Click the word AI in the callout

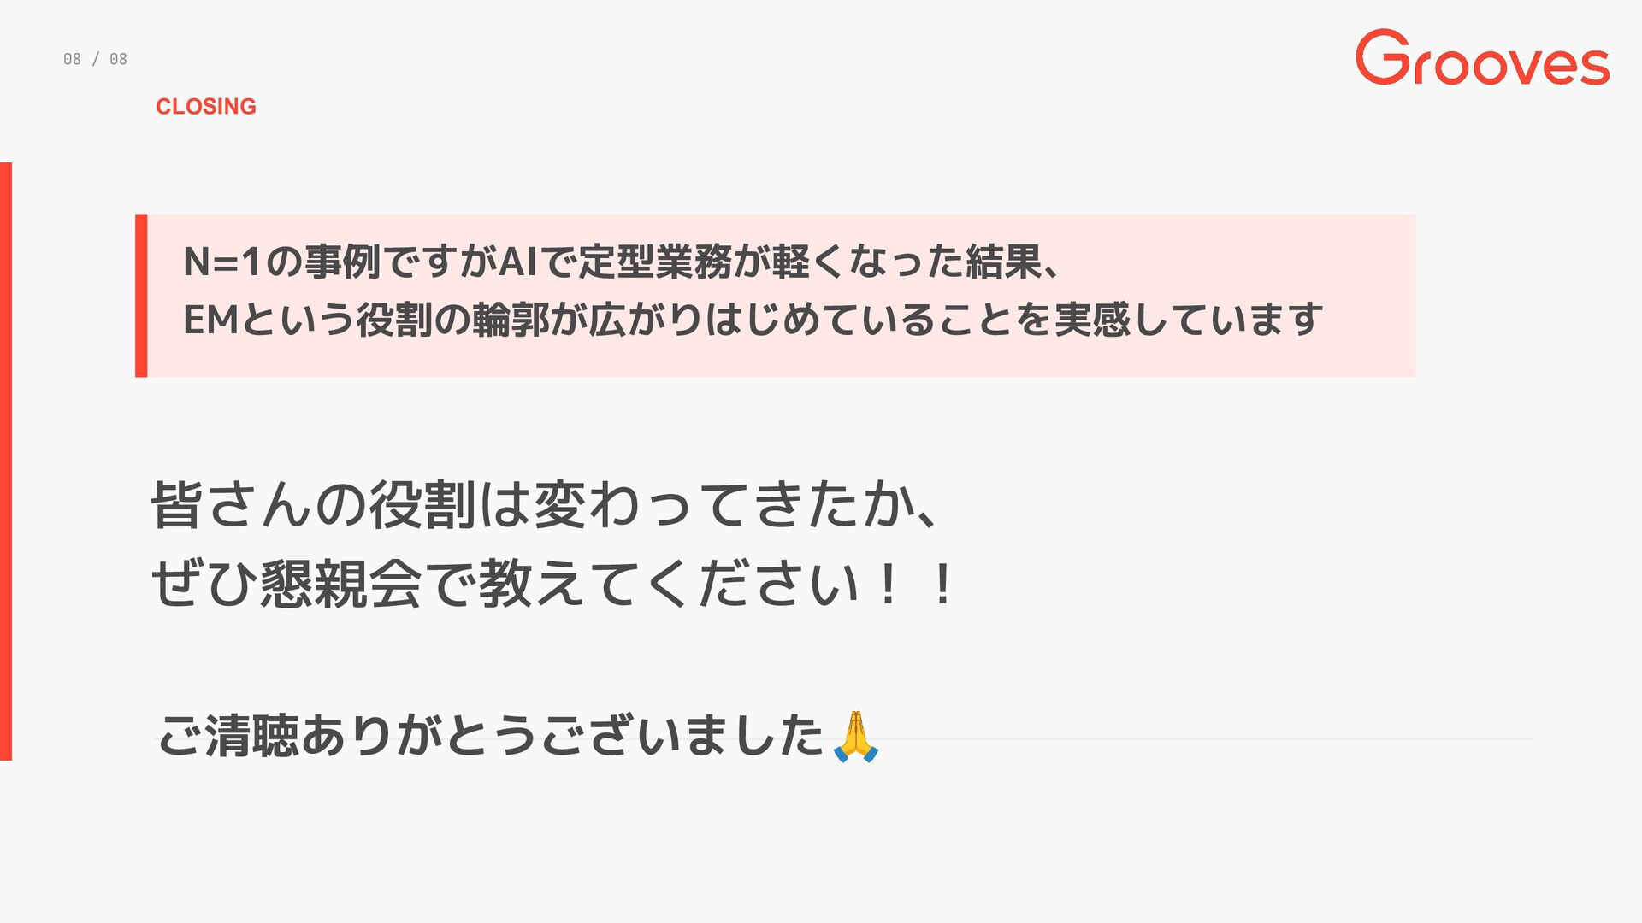coord(517,262)
